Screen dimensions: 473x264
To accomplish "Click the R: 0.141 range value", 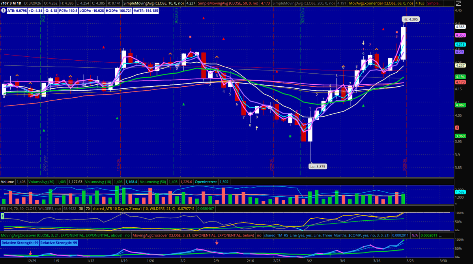I will click(x=114, y=3).
